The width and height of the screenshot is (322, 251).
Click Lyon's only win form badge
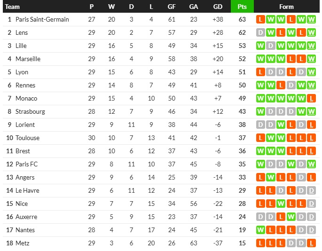click(312, 72)
